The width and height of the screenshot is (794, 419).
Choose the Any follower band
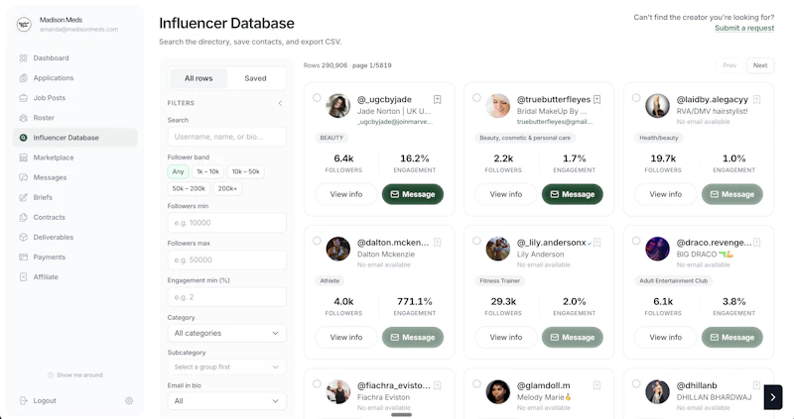(178, 171)
